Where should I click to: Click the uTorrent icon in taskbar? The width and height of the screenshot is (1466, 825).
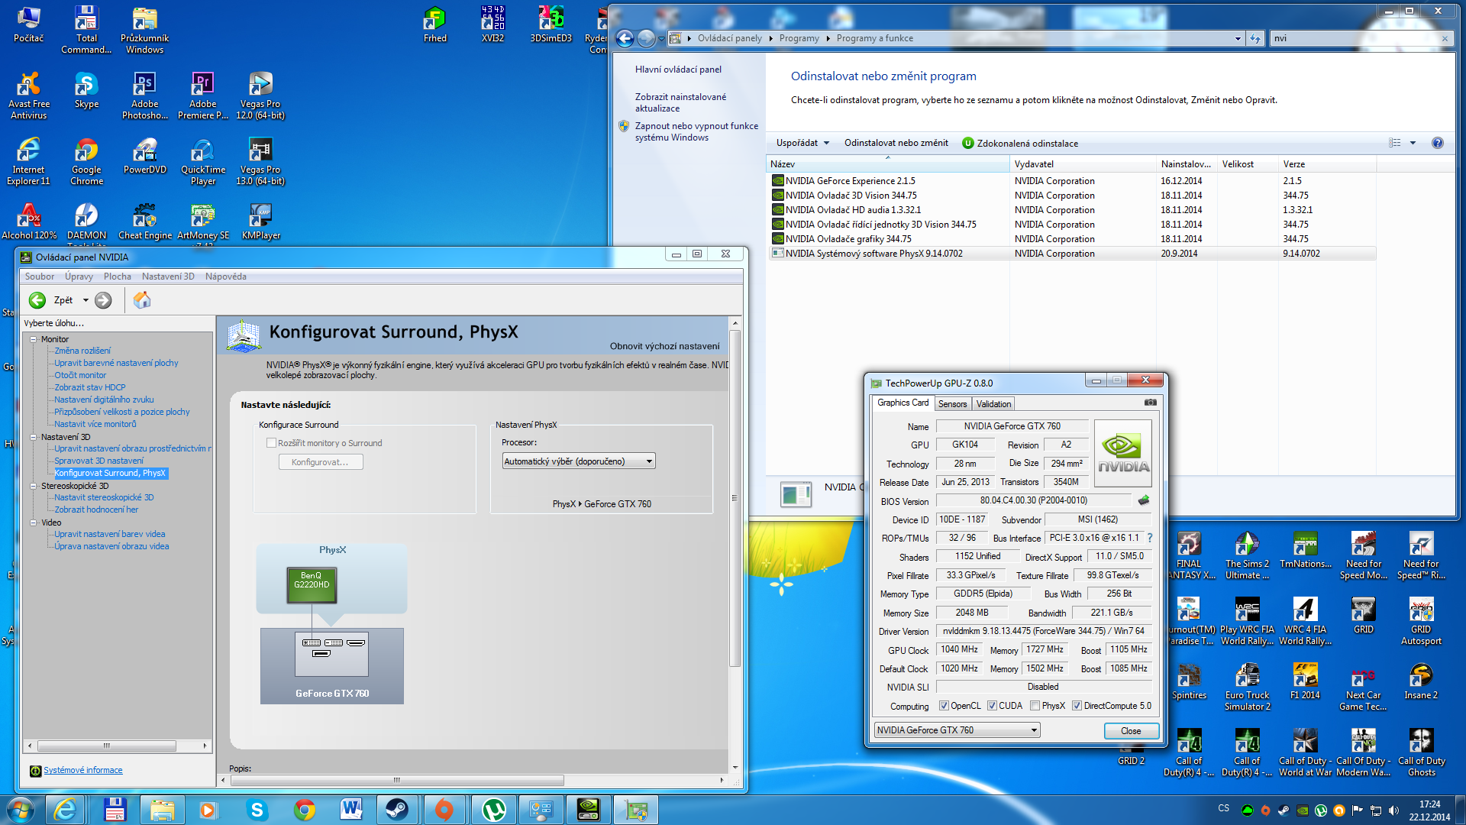[493, 810]
